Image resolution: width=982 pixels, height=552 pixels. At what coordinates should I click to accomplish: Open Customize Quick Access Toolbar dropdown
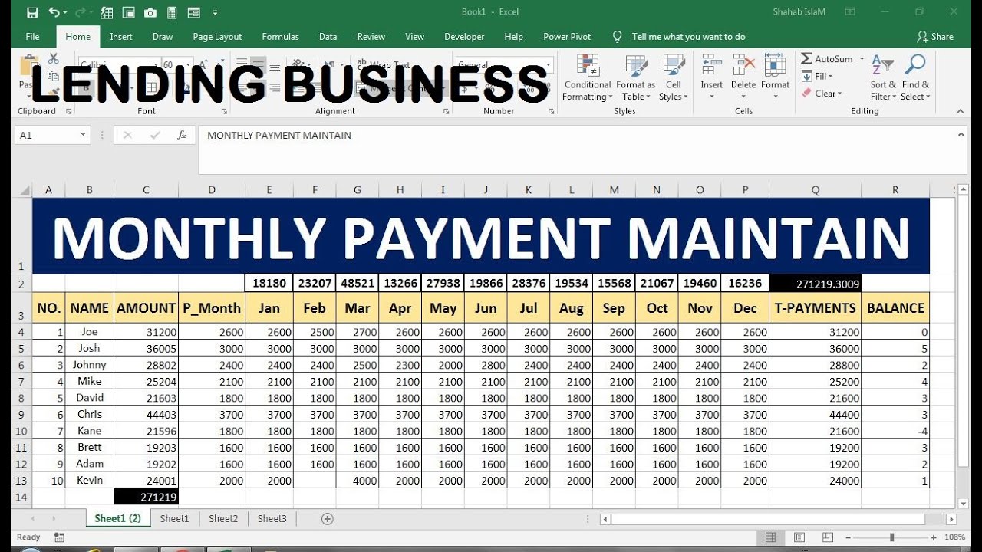pyautogui.click(x=215, y=12)
